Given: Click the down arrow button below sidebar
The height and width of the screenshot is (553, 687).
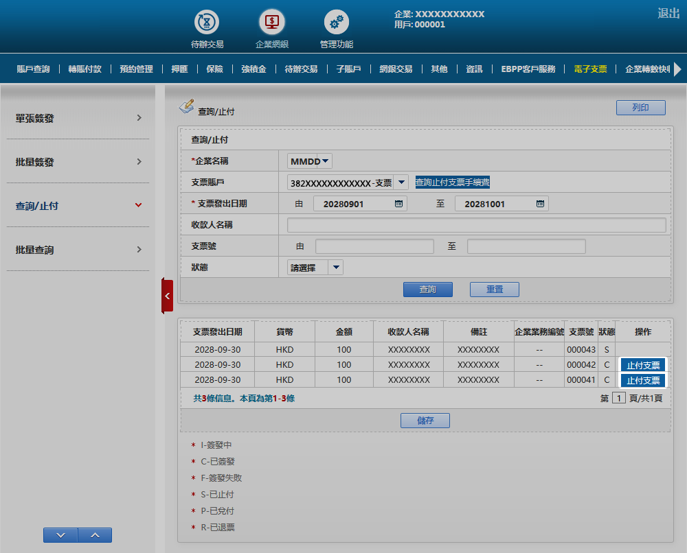Looking at the screenshot, I should pyautogui.click(x=60, y=535).
